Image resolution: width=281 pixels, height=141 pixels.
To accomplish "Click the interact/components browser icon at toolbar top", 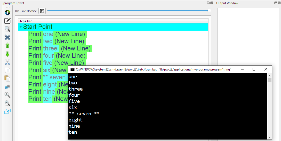I will (x=7, y=12).
